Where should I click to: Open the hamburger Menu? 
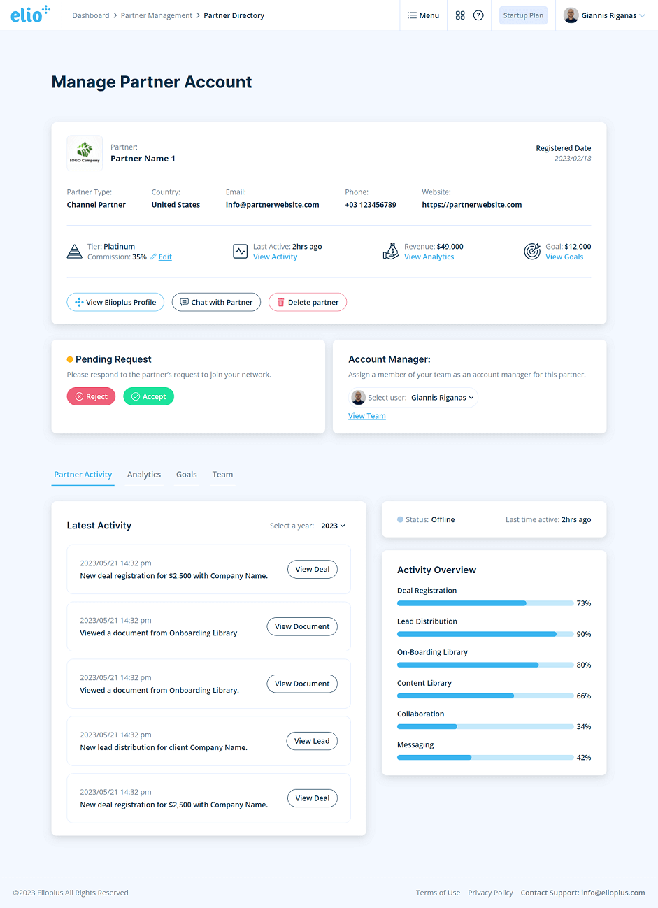tap(423, 15)
